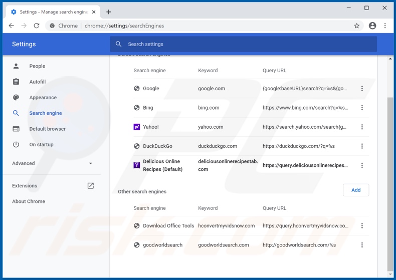Open more actions for Google

[362, 89]
